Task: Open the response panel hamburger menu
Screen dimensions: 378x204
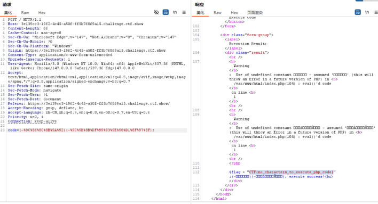Action: coord(376,12)
